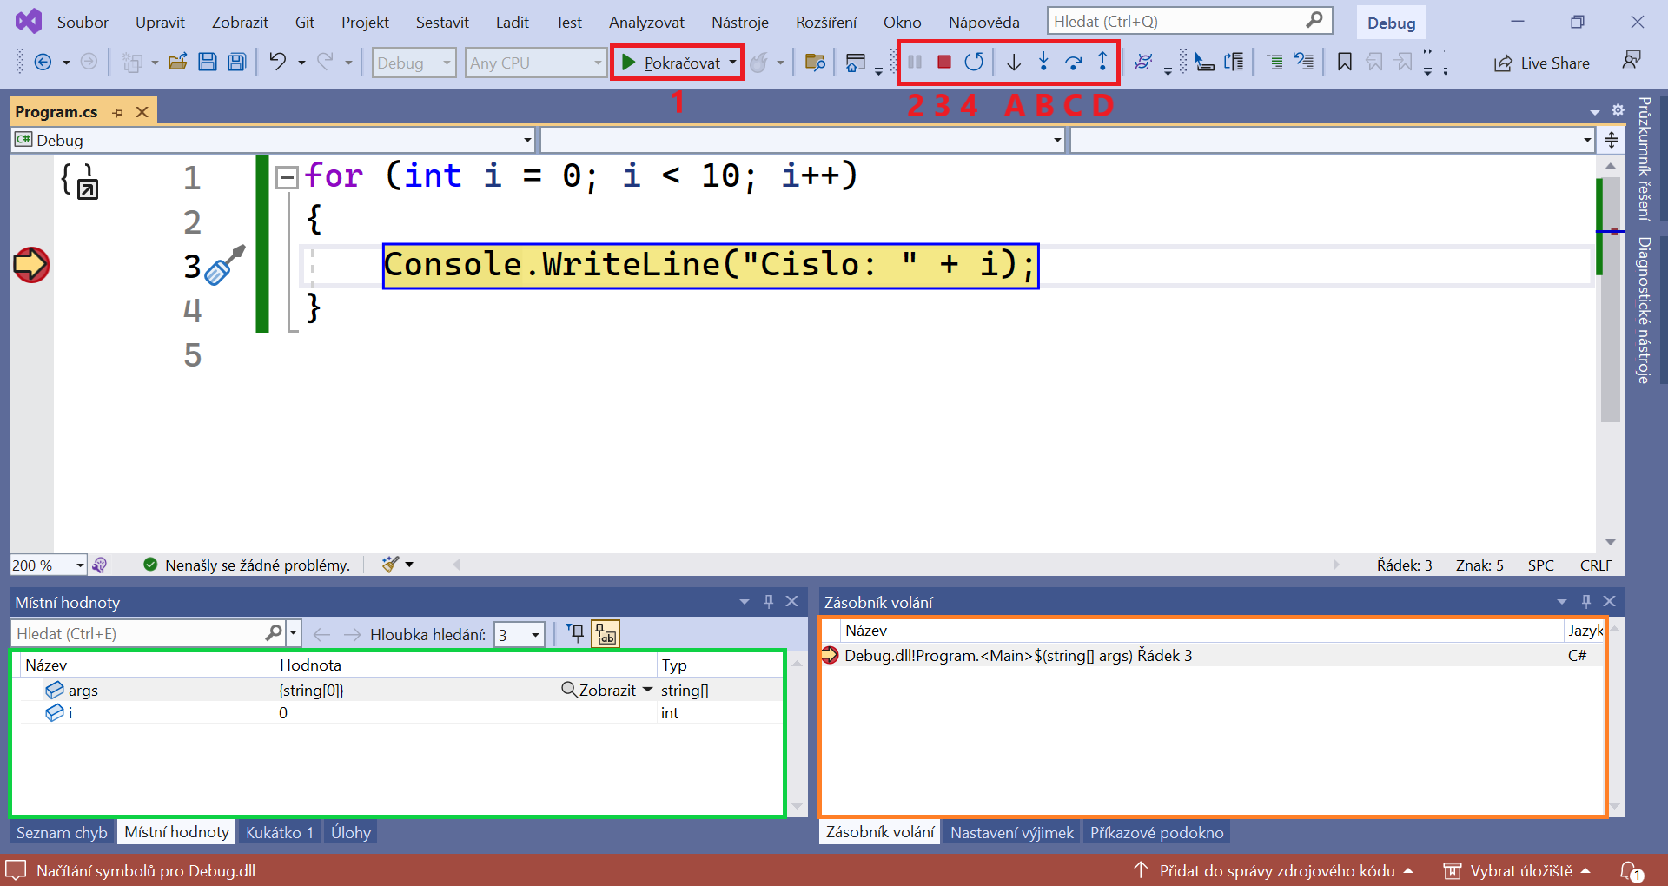Viewport: 1668px width, 886px height.
Task: Undo last edit with curved arrow icon
Action: (x=277, y=61)
